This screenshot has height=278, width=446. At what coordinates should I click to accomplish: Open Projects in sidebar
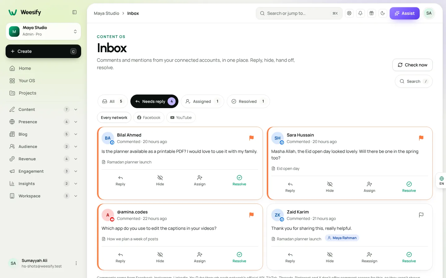point(43,93)
